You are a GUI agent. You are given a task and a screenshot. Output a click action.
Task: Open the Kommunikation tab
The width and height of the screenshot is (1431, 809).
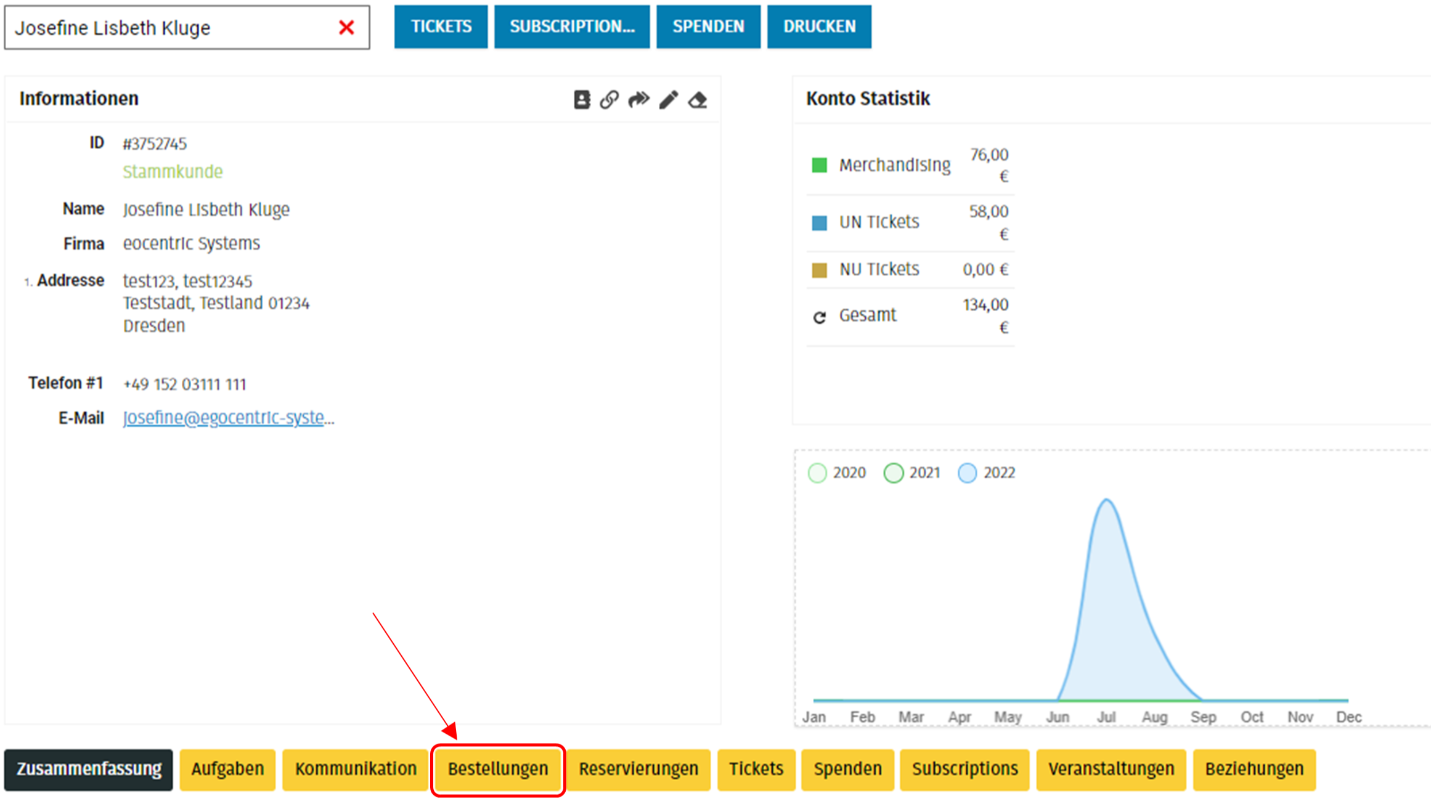(x=356, y=769)
